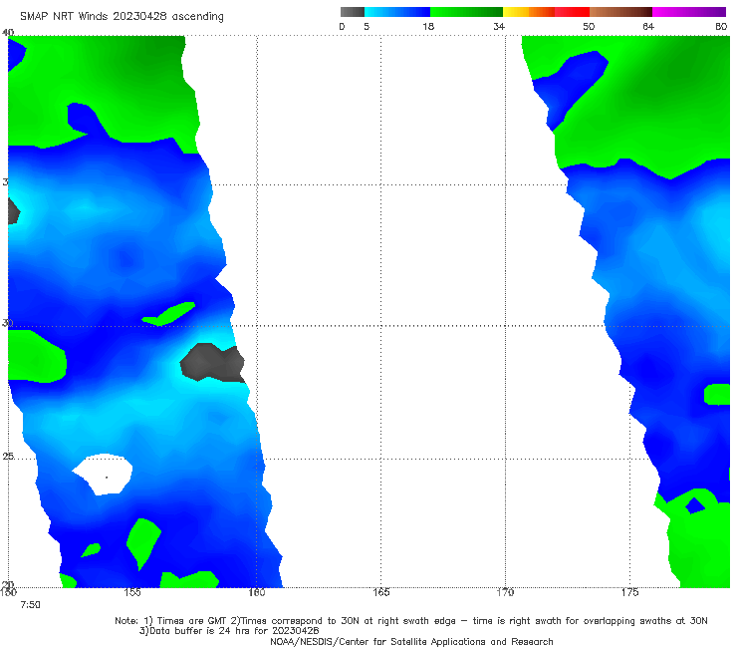Screen dimensions: 737x648
Task: Click the 'NOAA/NESDIS/Center for Satellite Applications and Research' credit
Action: click(x=411, y=641)
